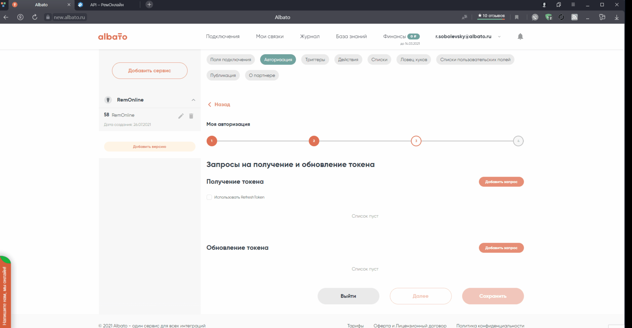Click Добавить запрос under Получение токена

click(501, 182)
